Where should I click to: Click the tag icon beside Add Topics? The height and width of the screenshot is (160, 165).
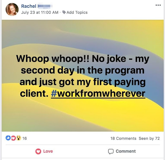tap(64, 13)
